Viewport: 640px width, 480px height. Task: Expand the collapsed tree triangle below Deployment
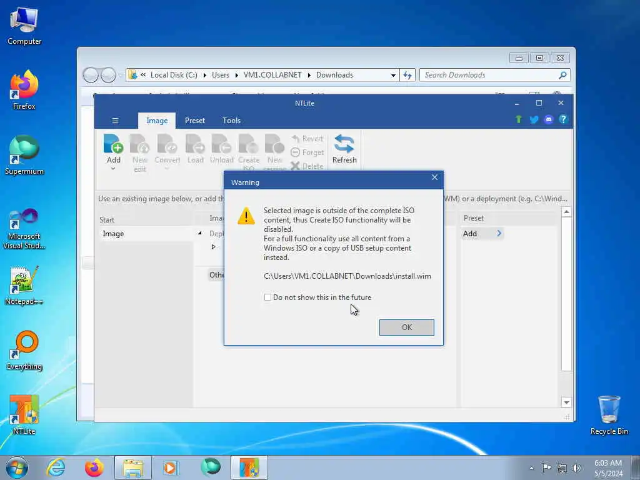[x=214, y=246]
